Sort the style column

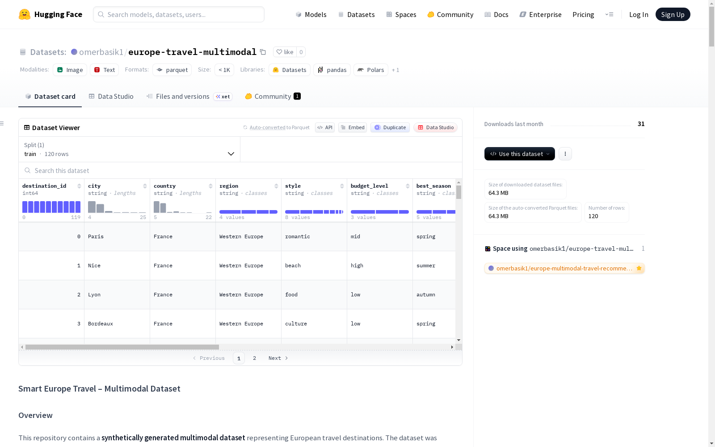point(342,186)
